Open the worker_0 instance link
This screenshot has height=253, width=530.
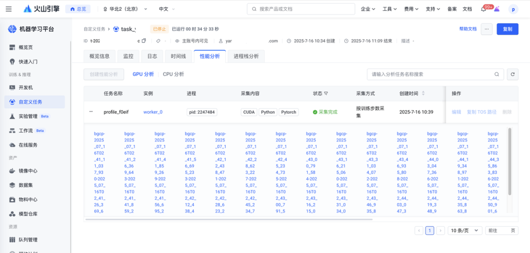pos(153,112)
